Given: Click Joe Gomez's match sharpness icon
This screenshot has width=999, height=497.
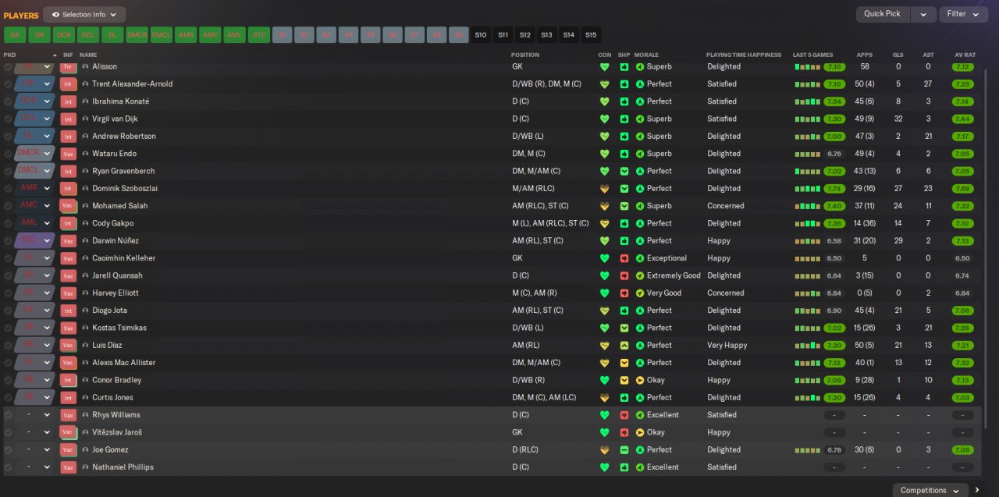Looking at the screenshot, I should point(624,450).
